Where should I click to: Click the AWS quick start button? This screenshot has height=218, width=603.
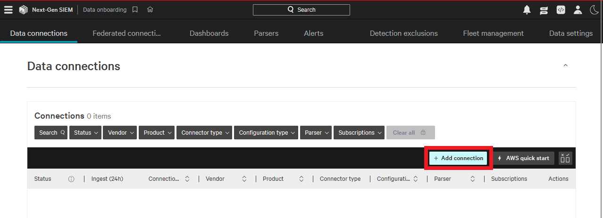[524, 158]
